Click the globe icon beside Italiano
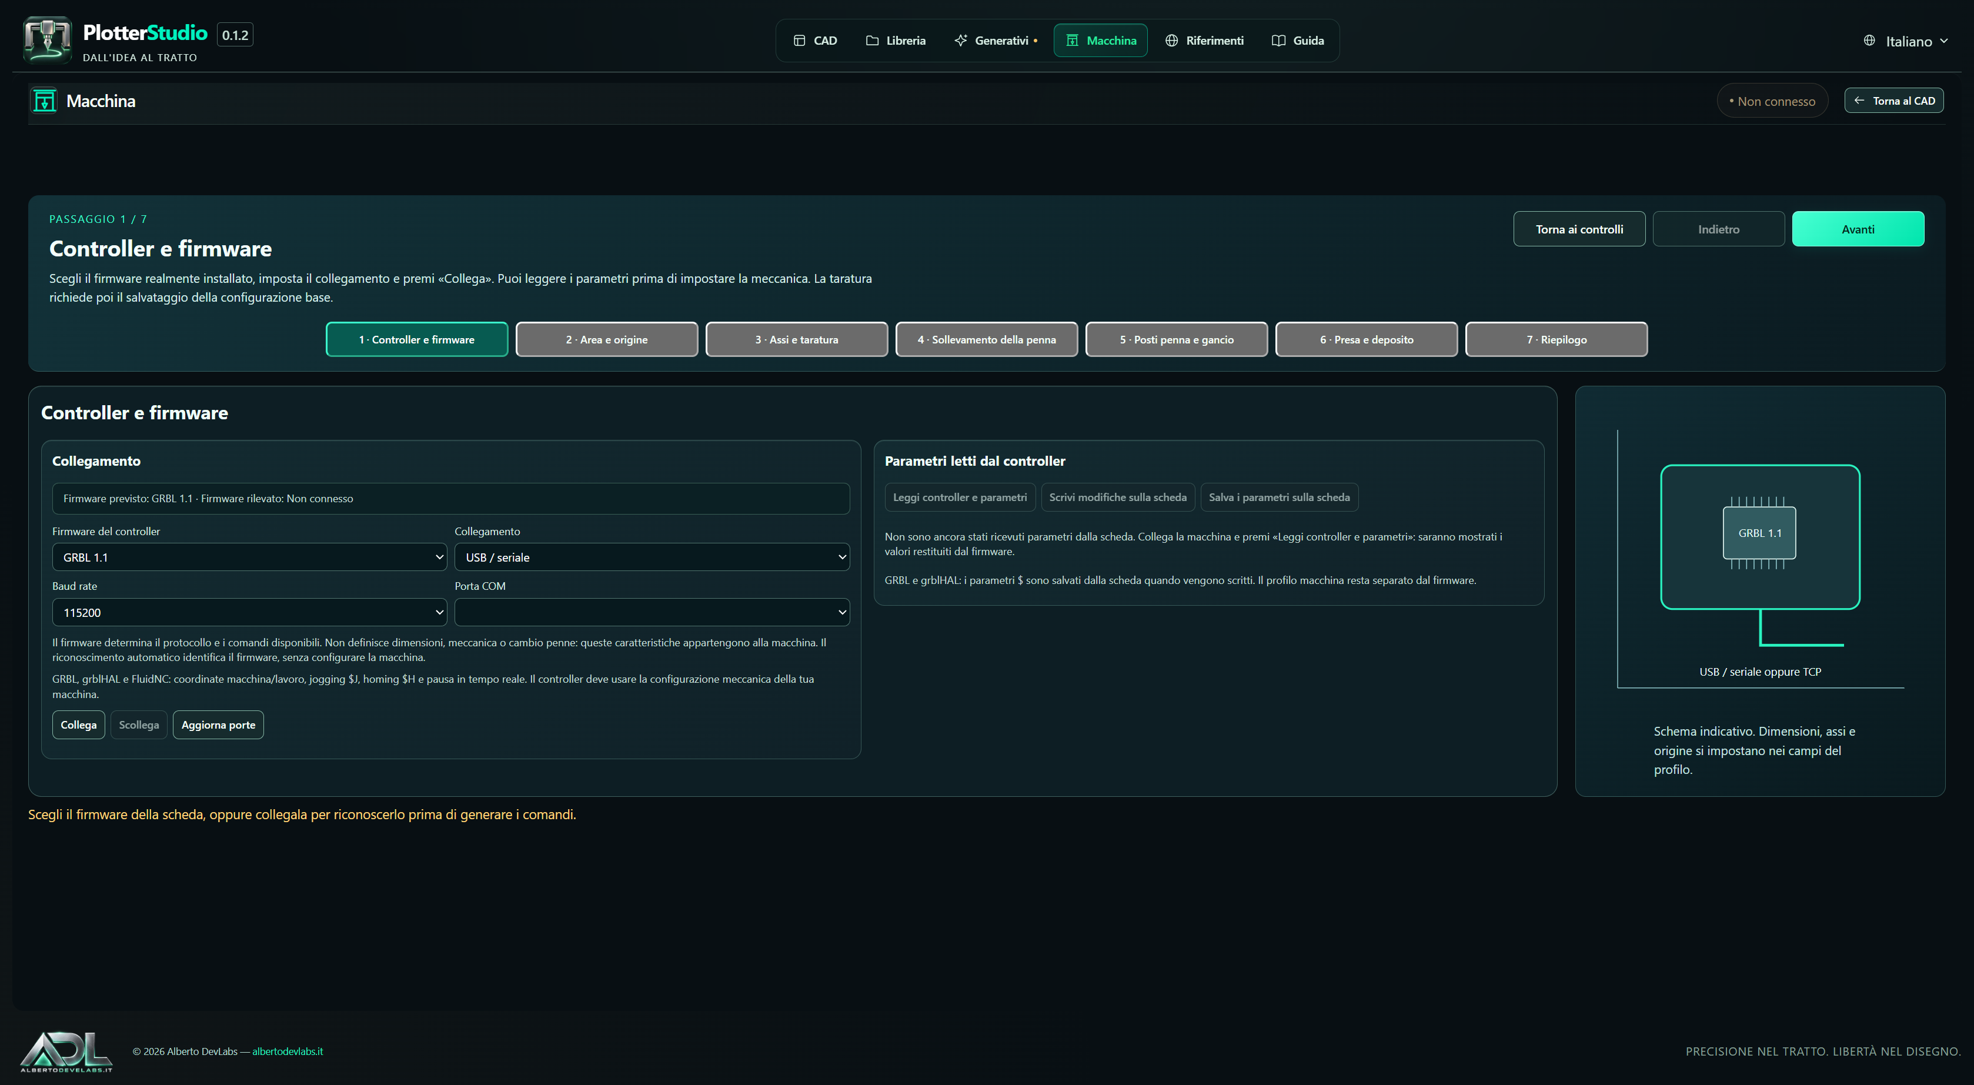The width and height of the screenshot is (1974, 1085). [x=1869, y=41]
